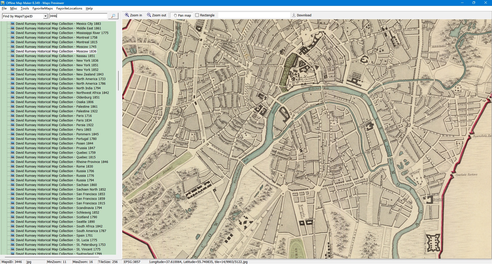Open the FavoriteLocations menu
Screen dimensions: 492x264
[69, 8]
